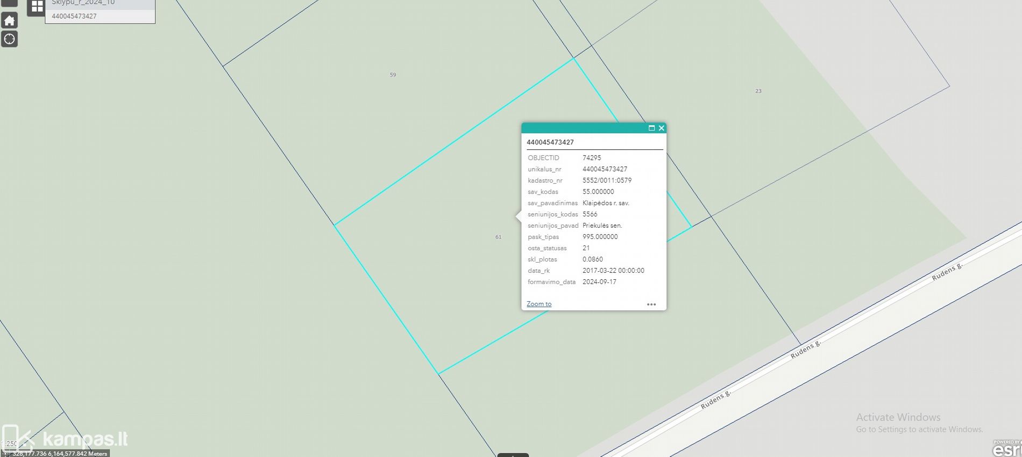1022x457 pixels.
Task: Close the parcel info popup
Action: point(662,128)
